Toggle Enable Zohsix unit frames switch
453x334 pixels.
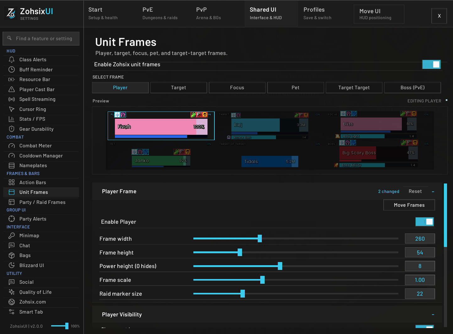point(431,64)
